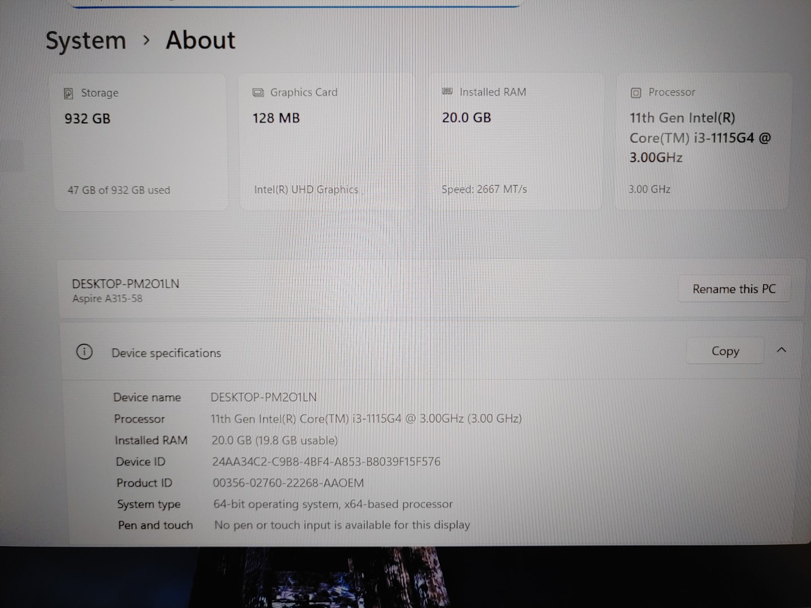Click the Device specifications info icon
This screenshot has width=811, height=608.
84,352
